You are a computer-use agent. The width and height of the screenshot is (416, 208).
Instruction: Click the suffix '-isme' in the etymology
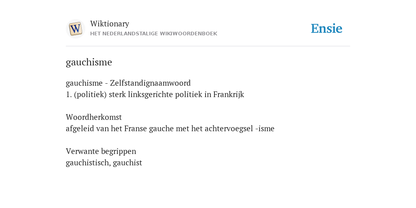(x=265, y=129)
